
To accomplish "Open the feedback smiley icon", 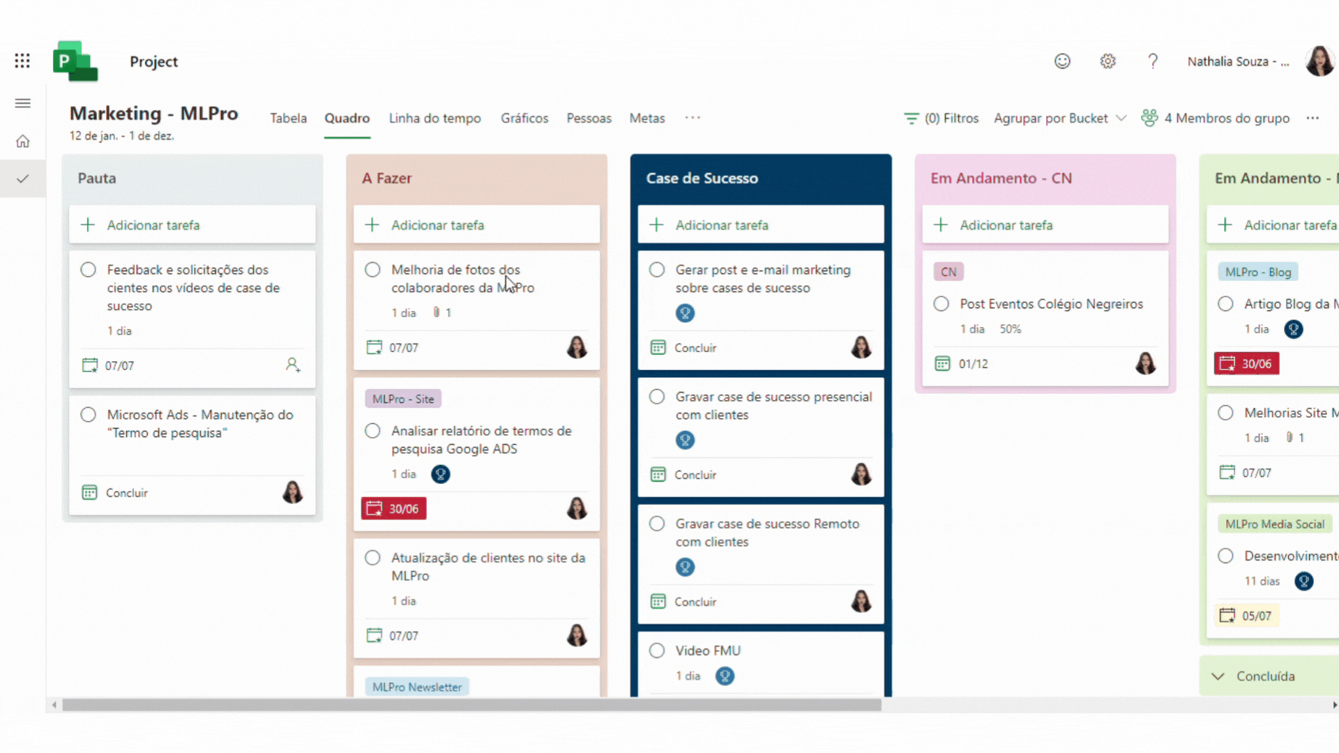I will coord(1062,61).
